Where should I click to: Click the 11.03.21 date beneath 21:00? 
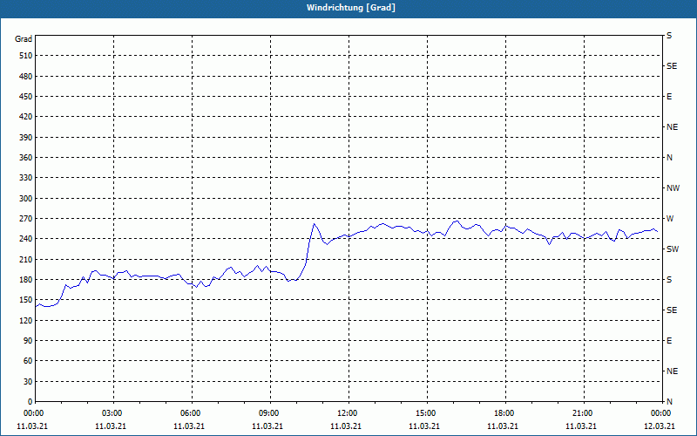pyautogui.click(x=581, y=426)
